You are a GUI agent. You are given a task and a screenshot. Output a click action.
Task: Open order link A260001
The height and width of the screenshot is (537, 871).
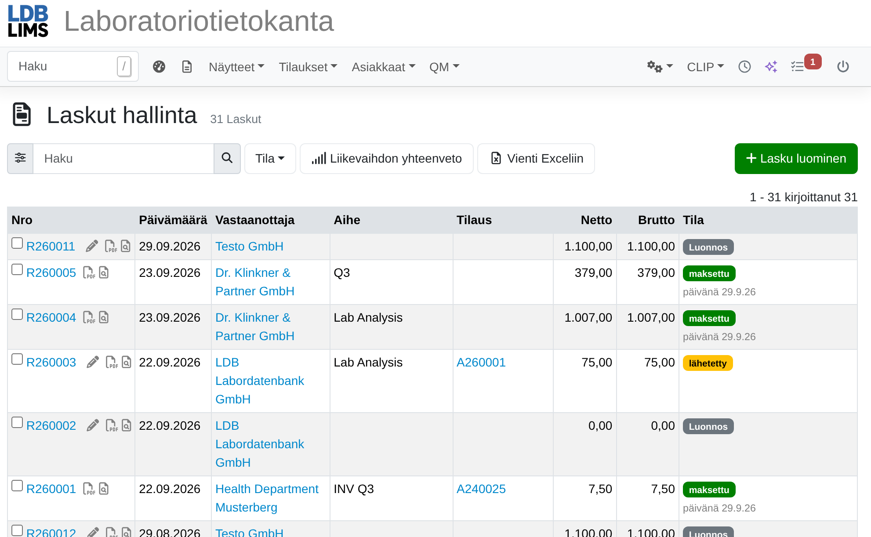(x=481, y=363)
